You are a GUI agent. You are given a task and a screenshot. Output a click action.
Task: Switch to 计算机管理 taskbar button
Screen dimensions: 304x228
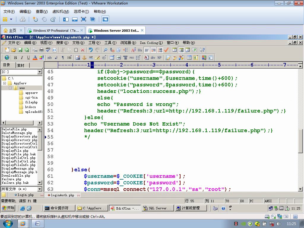tap(190, 208)
